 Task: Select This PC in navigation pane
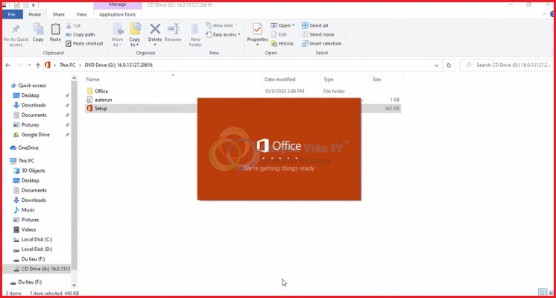click(x=26, y=160)
